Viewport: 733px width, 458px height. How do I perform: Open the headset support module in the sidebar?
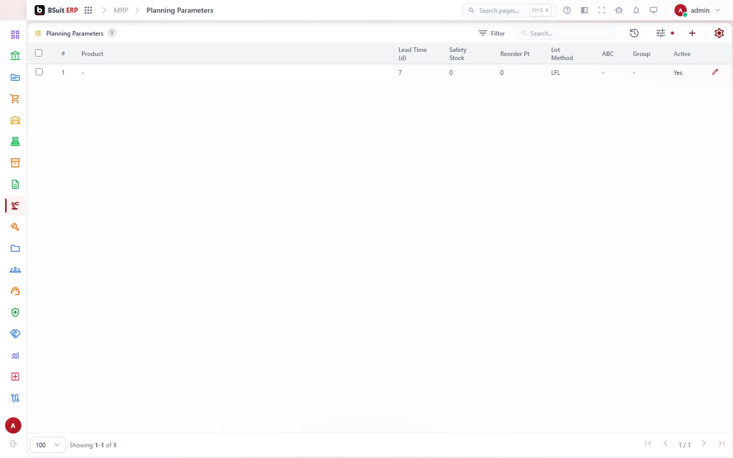coord(15,291)
